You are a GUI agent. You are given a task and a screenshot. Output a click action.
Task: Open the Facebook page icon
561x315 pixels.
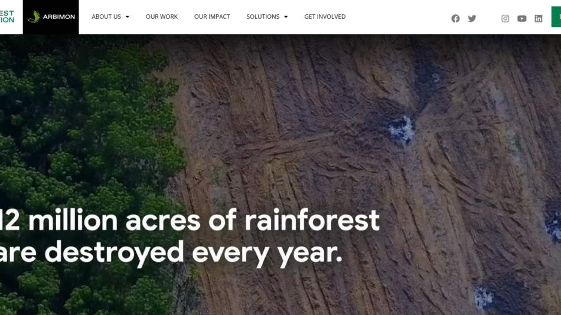[x=455, y=18]
